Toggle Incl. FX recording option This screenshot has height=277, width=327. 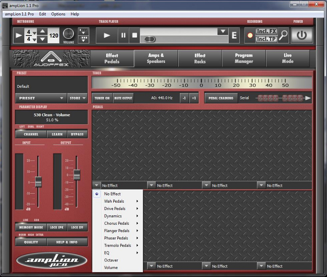[x=267, y=31]
